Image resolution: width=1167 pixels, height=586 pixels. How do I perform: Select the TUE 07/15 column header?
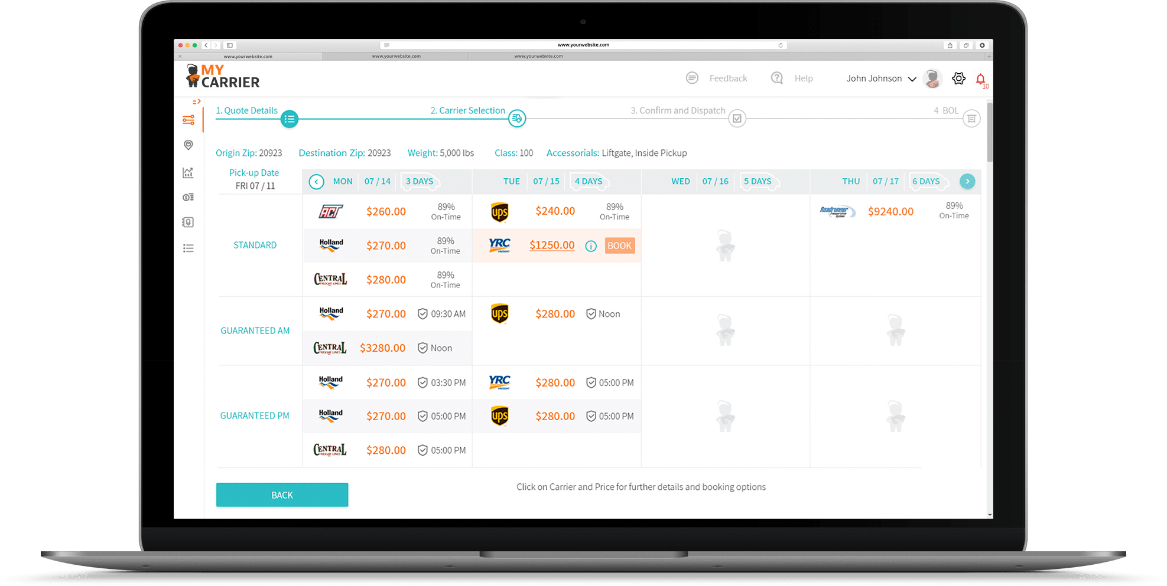click(x=557, y=182)
